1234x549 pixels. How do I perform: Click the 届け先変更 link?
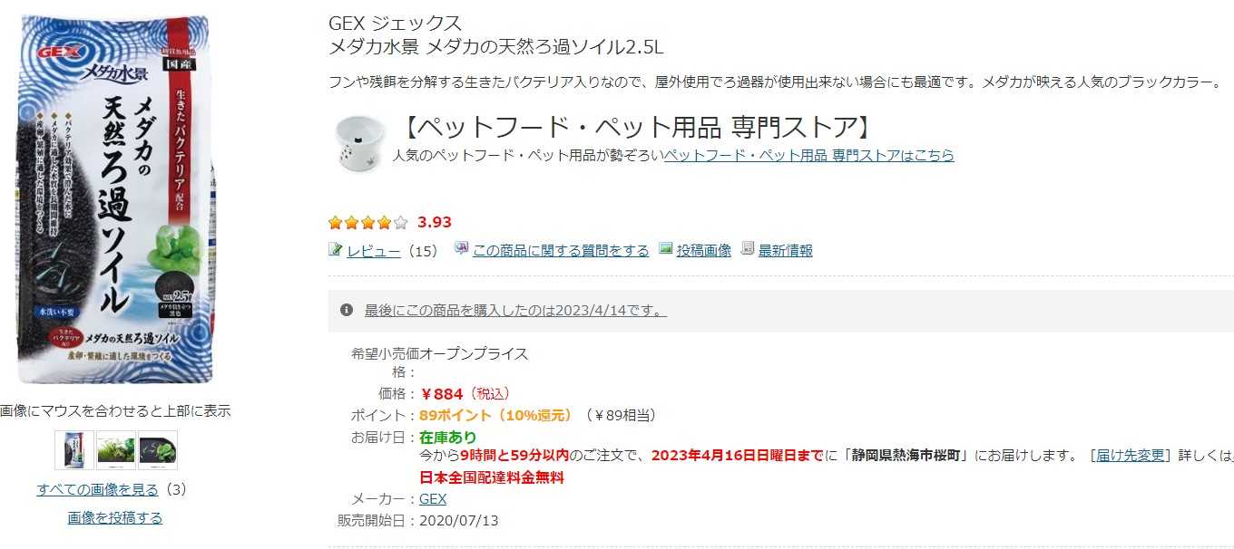tap(1131, 455)
